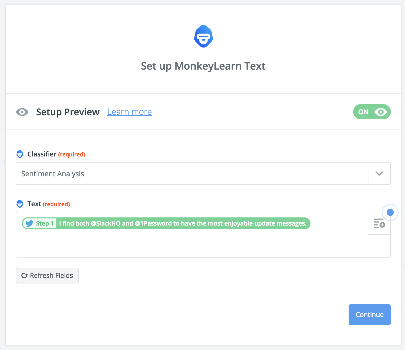
Task: Click the Setup Preview heading text
Action: point(68,112)
